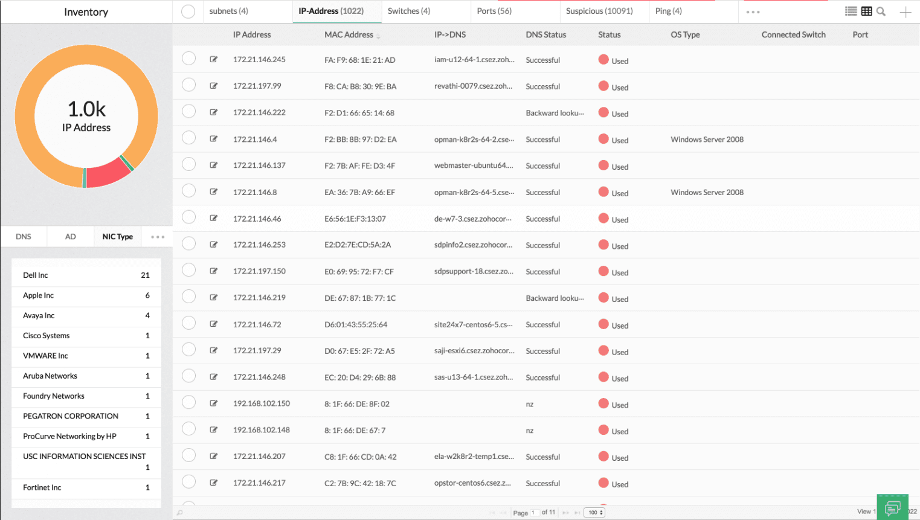The height and width of the screenshot is (520, 920).
Task: Select the DNS tab in sidebar
Action: point(24,237)
